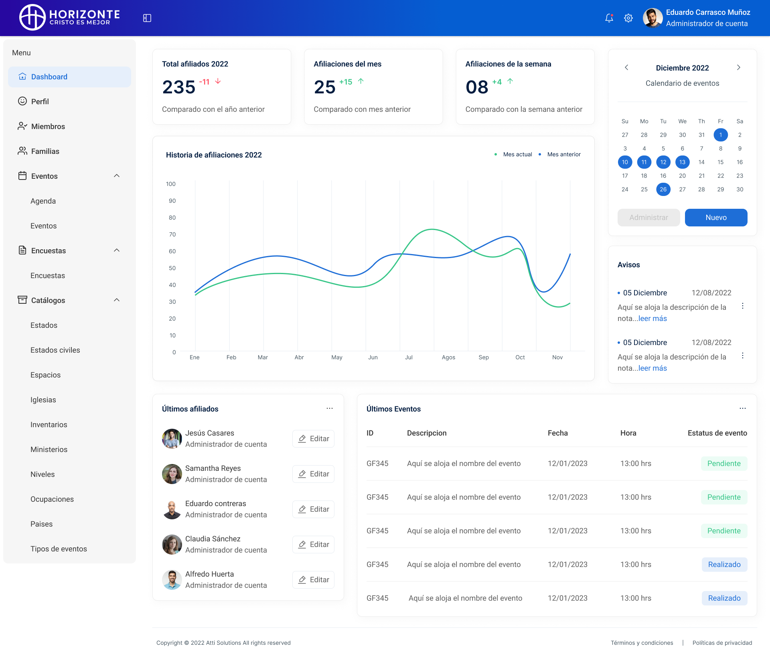The image size is (770, 658).
Task: Click Realizado badge in last row
Action: 724,598
